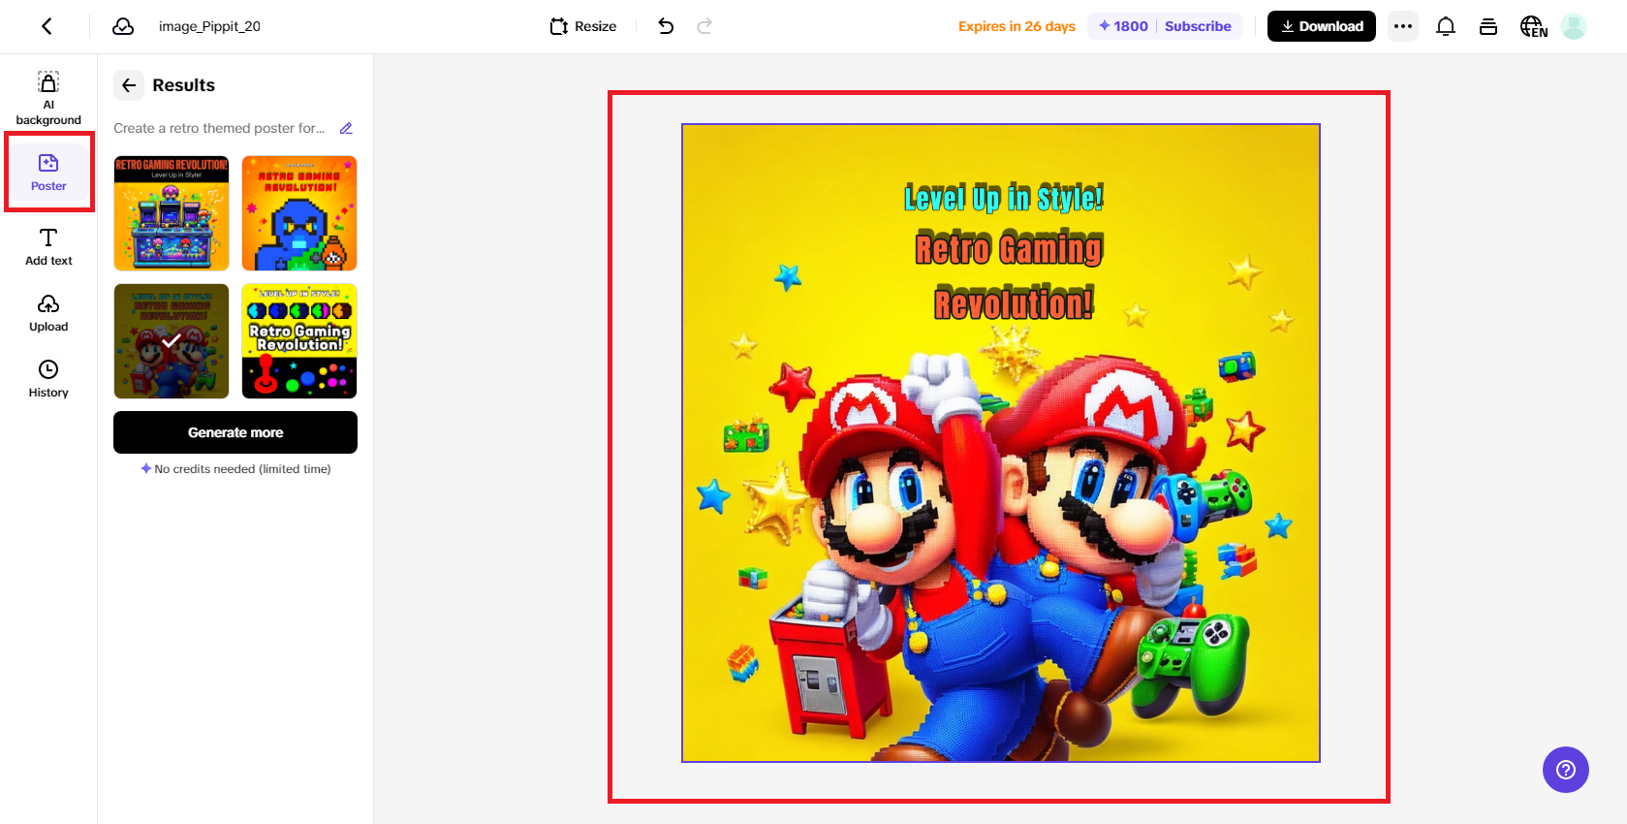Redo the last undone action
1627x824 pixels.
click(x=704, y=26)
